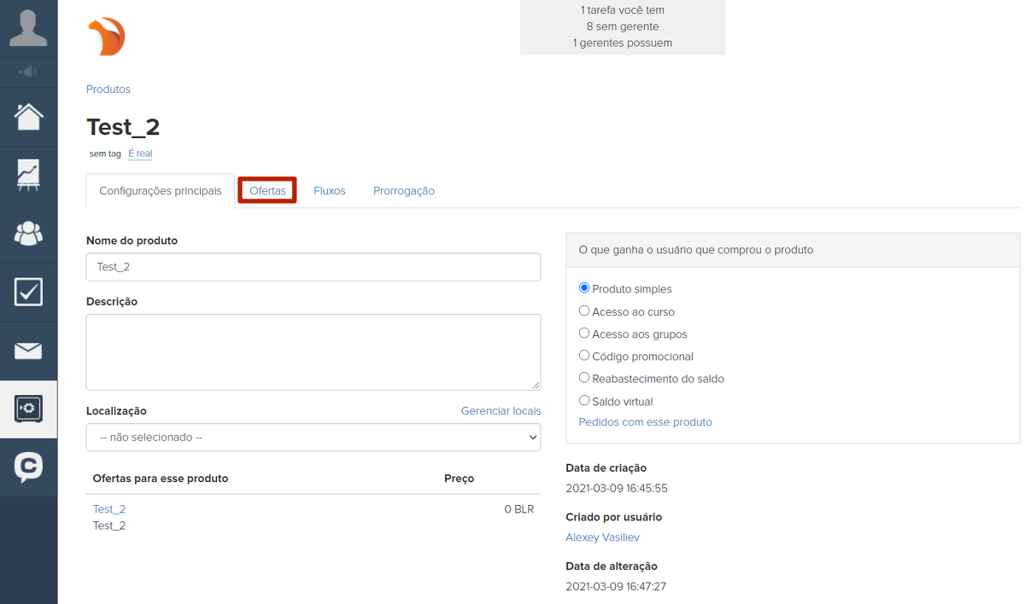Screen dimensions: 1025x604
Task: Click the 'É real' tag toggle
Action: (140, 154)
